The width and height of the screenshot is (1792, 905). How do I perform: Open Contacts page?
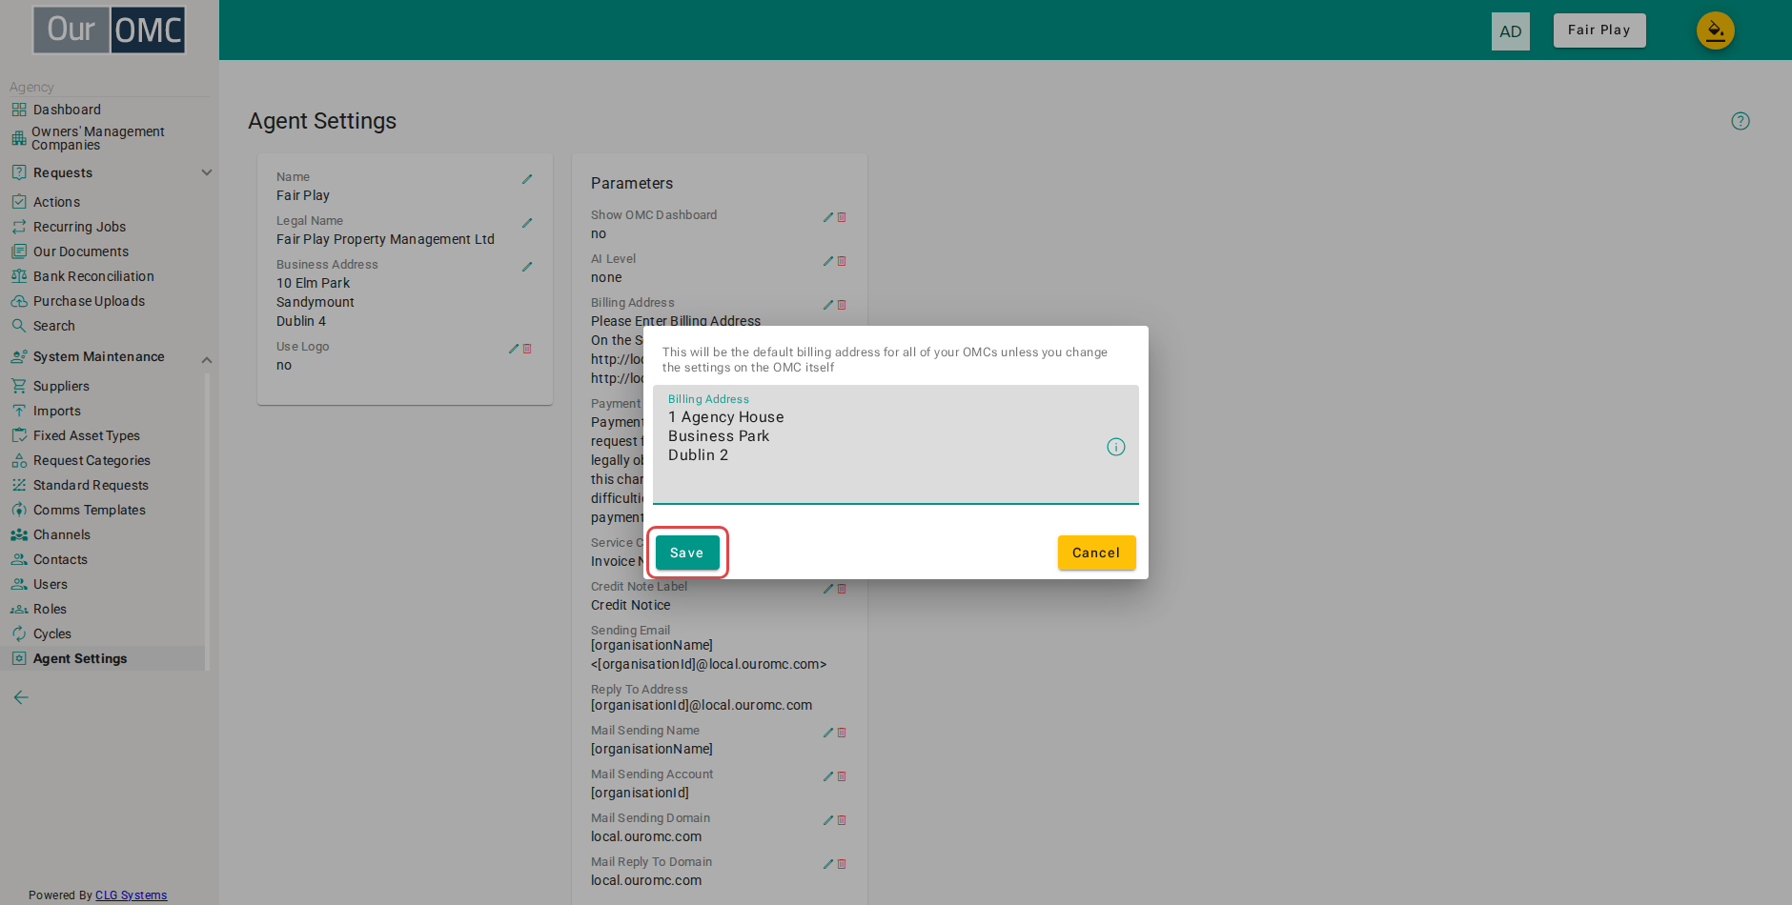pos(60,559)
